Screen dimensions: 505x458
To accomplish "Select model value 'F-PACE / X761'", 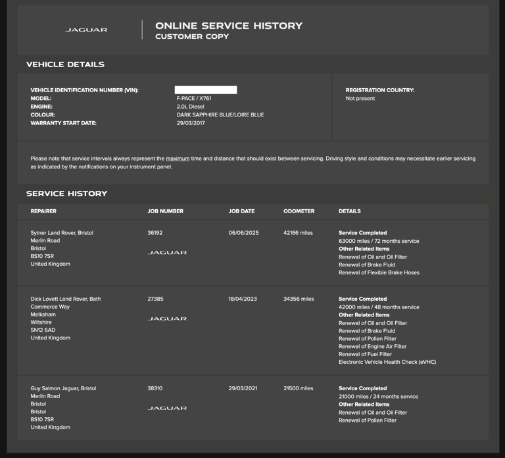I will click(x=194, y=98).
